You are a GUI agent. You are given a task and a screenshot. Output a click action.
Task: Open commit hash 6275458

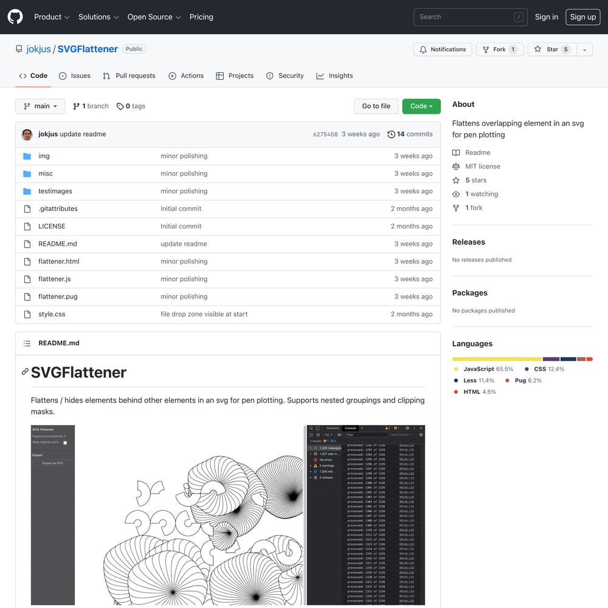click(x=325, y=134)
